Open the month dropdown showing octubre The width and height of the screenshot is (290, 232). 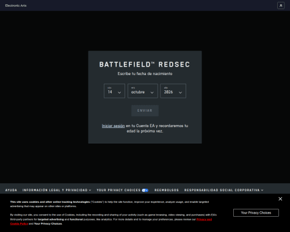(x=143, y=91)
